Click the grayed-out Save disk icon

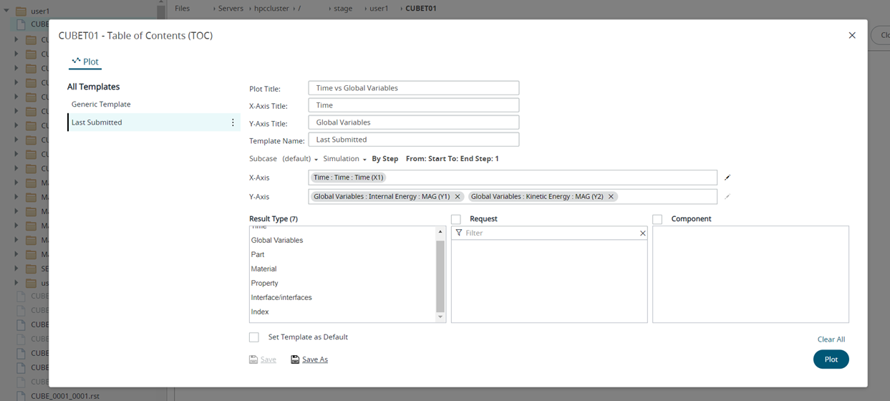pos(253,359)
